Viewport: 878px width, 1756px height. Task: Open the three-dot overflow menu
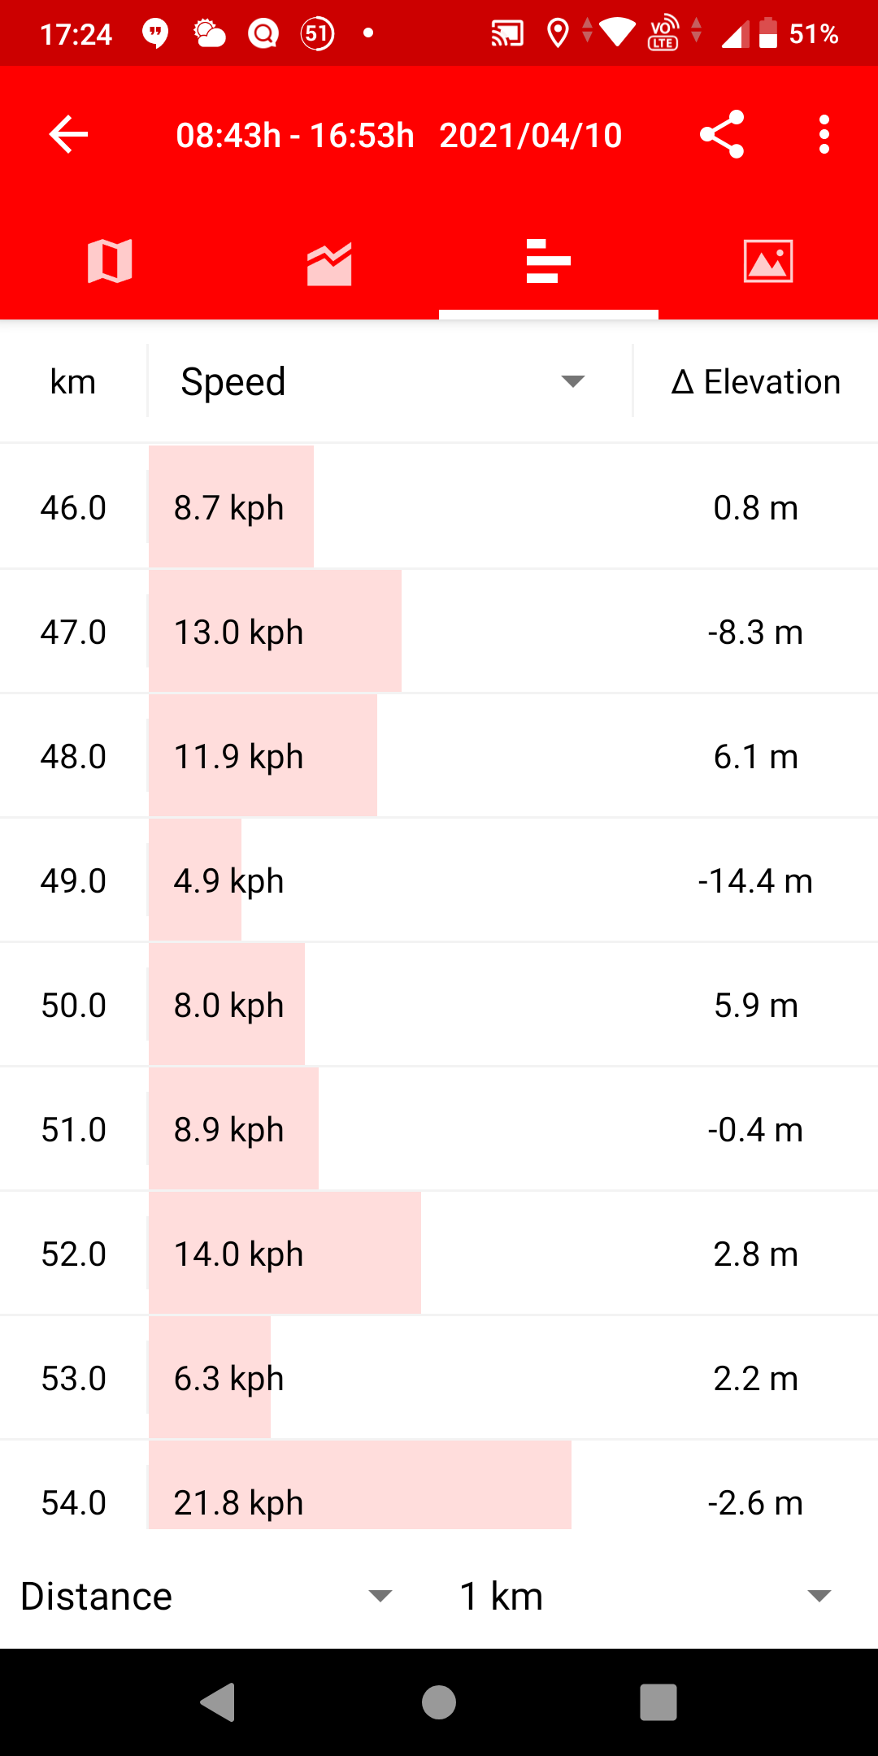click(x=824, y=135)
